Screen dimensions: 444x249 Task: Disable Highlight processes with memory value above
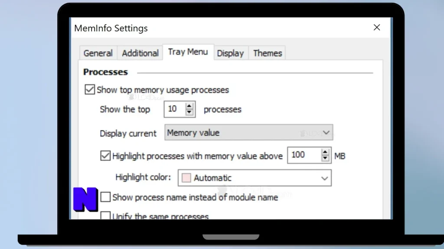coord(105,156)
